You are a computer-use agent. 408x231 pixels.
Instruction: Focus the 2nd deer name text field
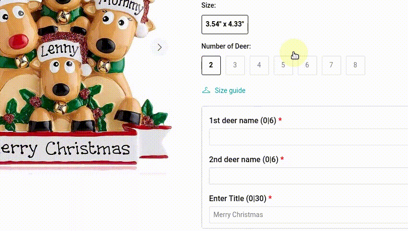[x=308, y=176]
